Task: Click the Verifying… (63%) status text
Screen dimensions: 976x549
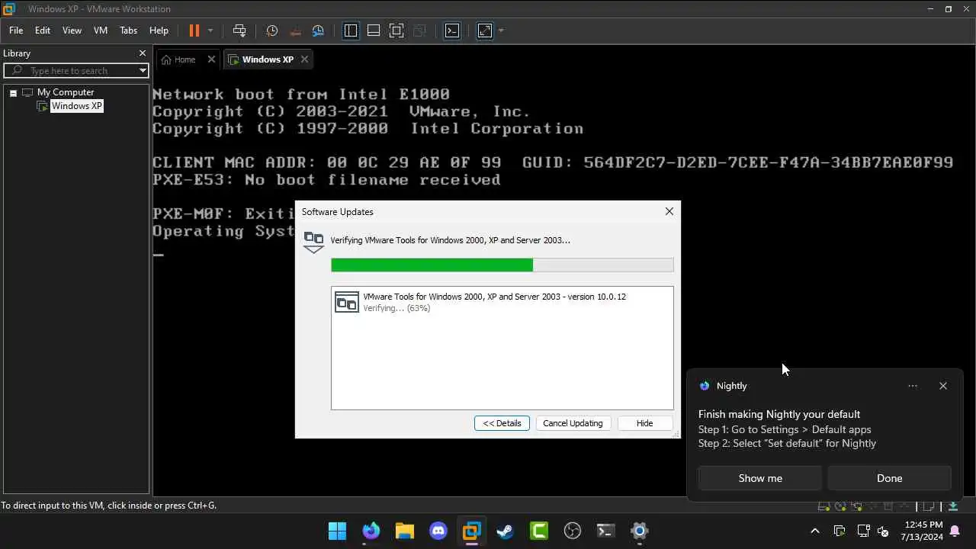Action: point(396,308)
